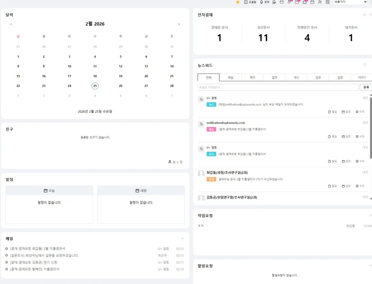Screen dimensions: 372x284
Task: Click the 오늘은 어떤일이? input field
Action: click(x=278, y=87)
